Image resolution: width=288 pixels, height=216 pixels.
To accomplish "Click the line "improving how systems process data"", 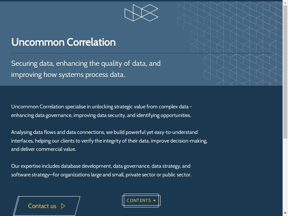I will point(68,75).
